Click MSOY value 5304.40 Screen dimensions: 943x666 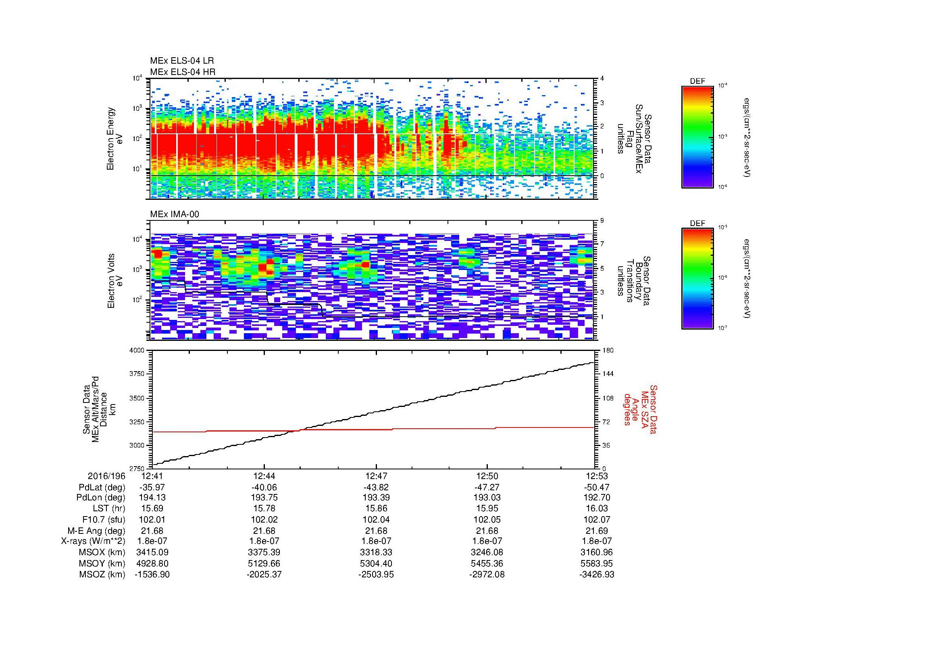point(376,563)
